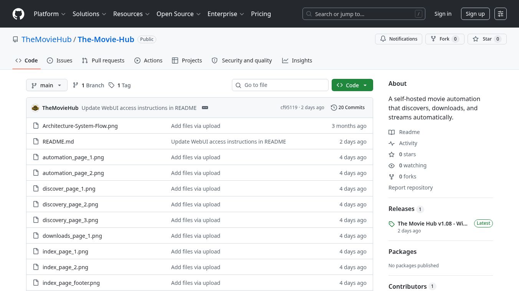
Task: Expand the Open Source menu
Action: coord(179,14)
